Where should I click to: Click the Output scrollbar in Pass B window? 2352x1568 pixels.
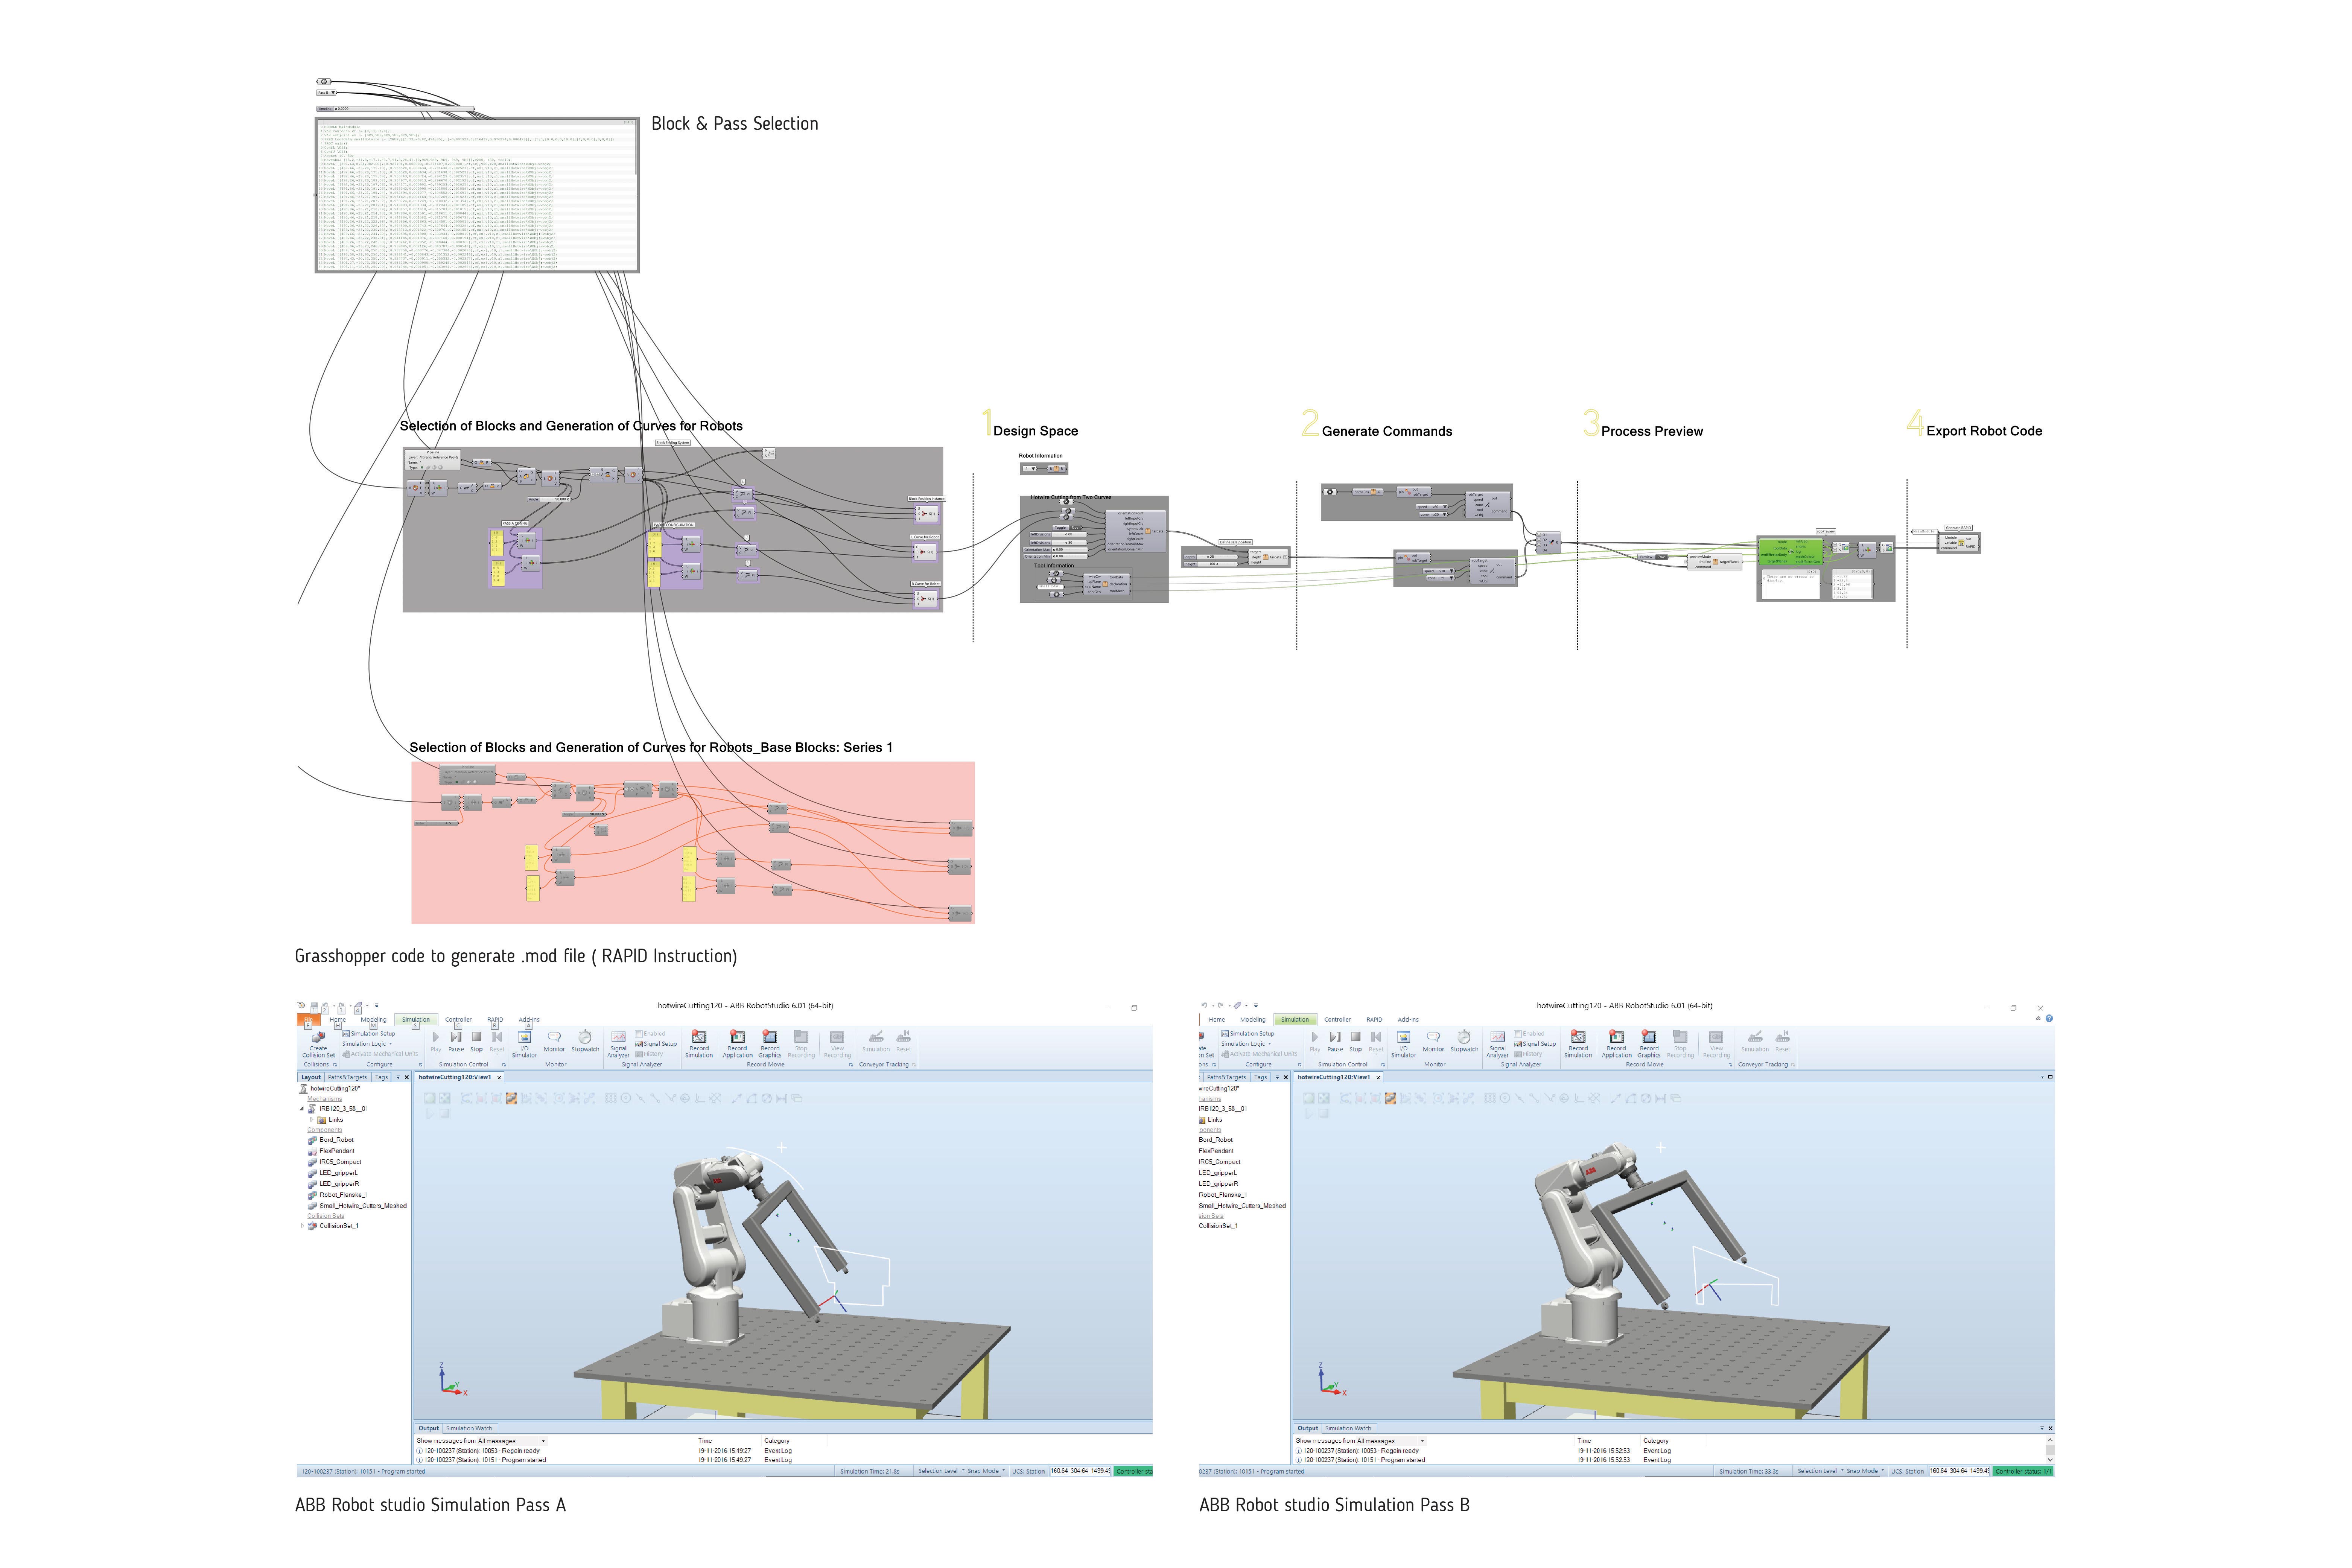pyautogui.click(x=2050, y=1450)
